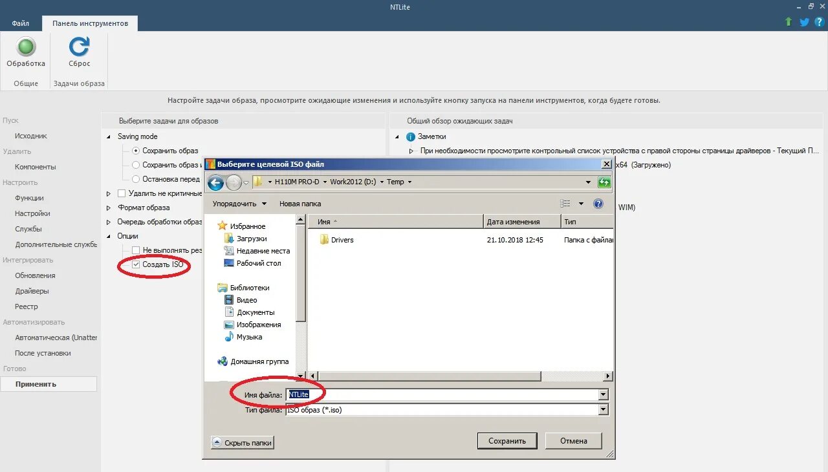Open the Twitter bird icon link

[804, 22]
